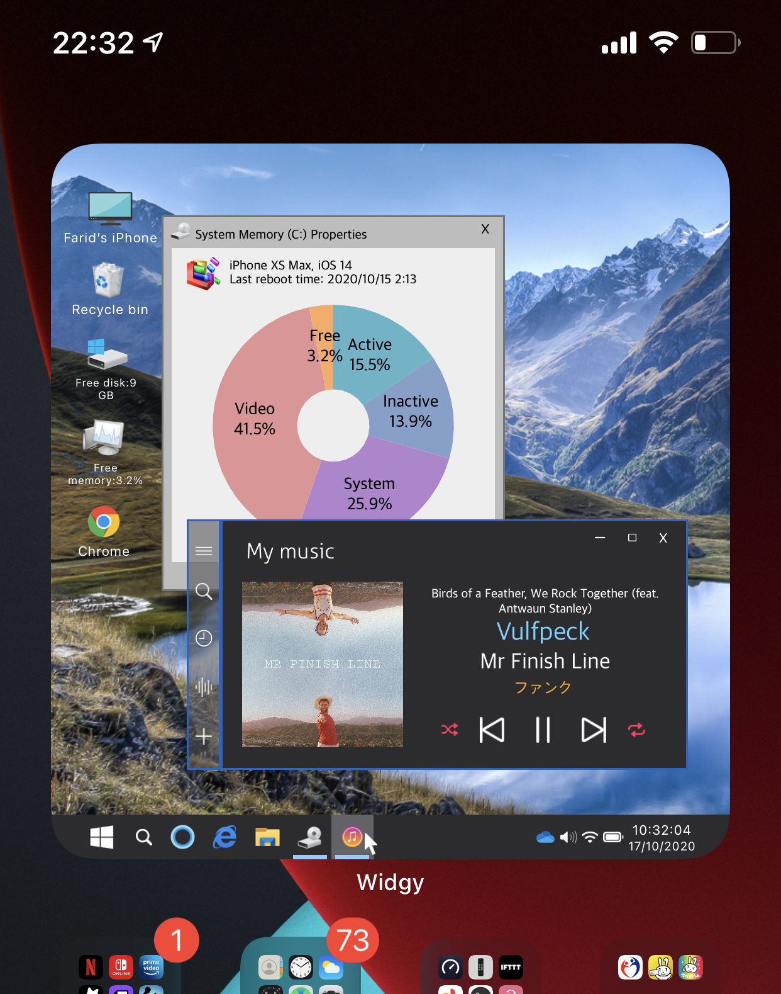Click the plus icon in music sidebar
Viewport: 781px width, 994px height.
[x=204, y=736]
